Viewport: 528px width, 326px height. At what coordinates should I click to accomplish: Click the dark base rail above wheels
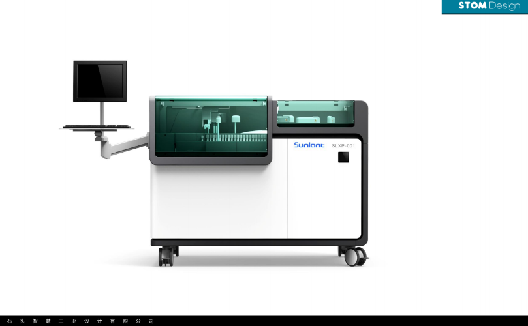tap(258, 243)
